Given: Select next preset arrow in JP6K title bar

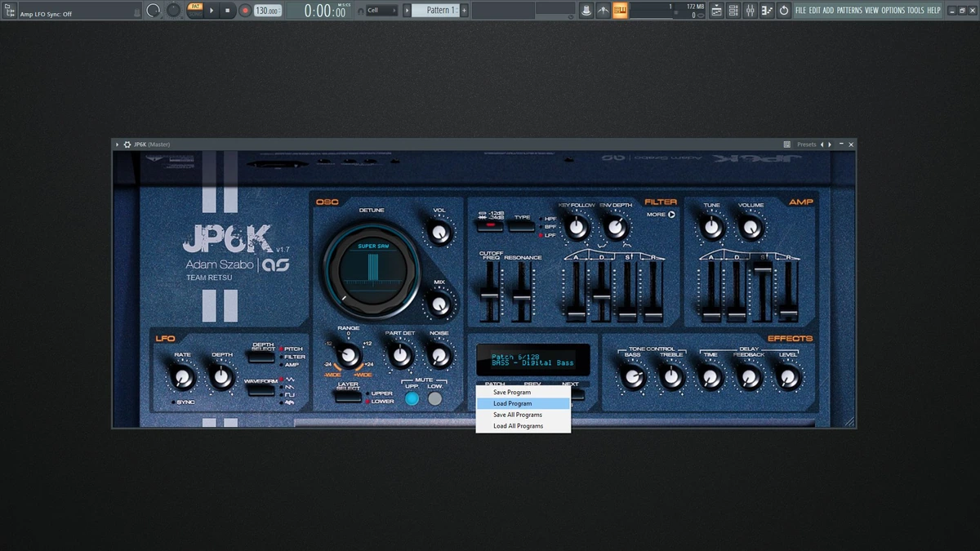Looking at the screenshot, I should [830, 144].
